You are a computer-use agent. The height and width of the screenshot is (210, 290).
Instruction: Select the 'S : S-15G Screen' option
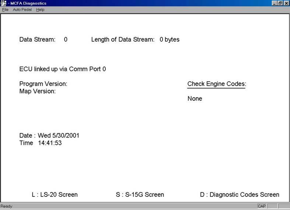point(140,195)
